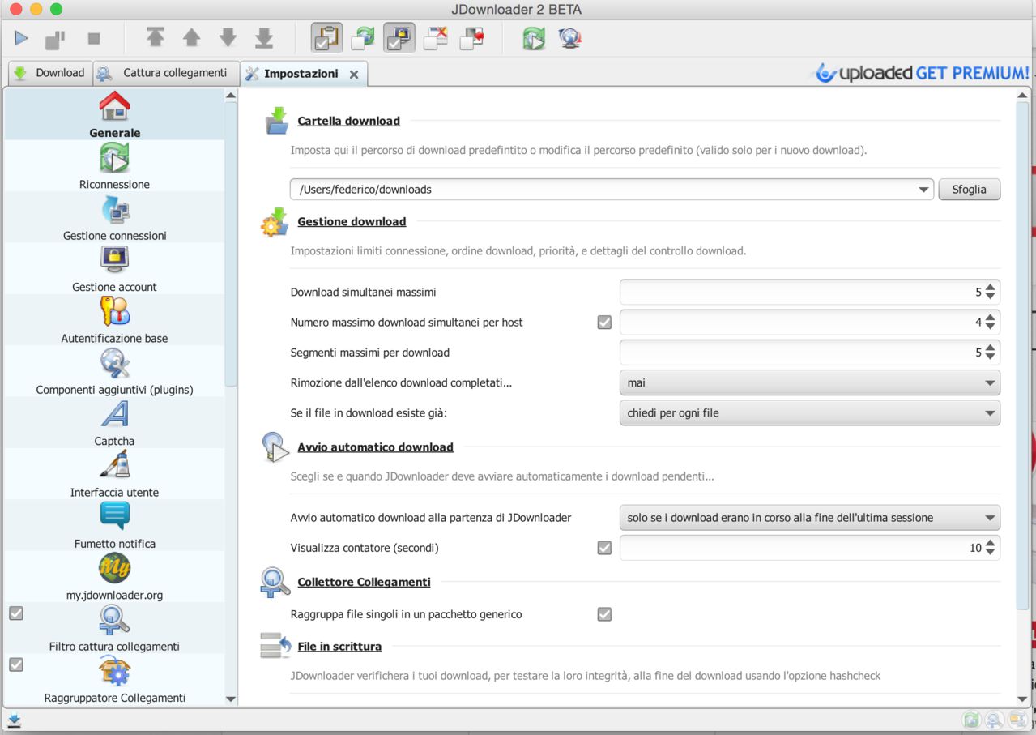Open the download folder path dropdown
The image size is (1036, 735).
[923, 190]
